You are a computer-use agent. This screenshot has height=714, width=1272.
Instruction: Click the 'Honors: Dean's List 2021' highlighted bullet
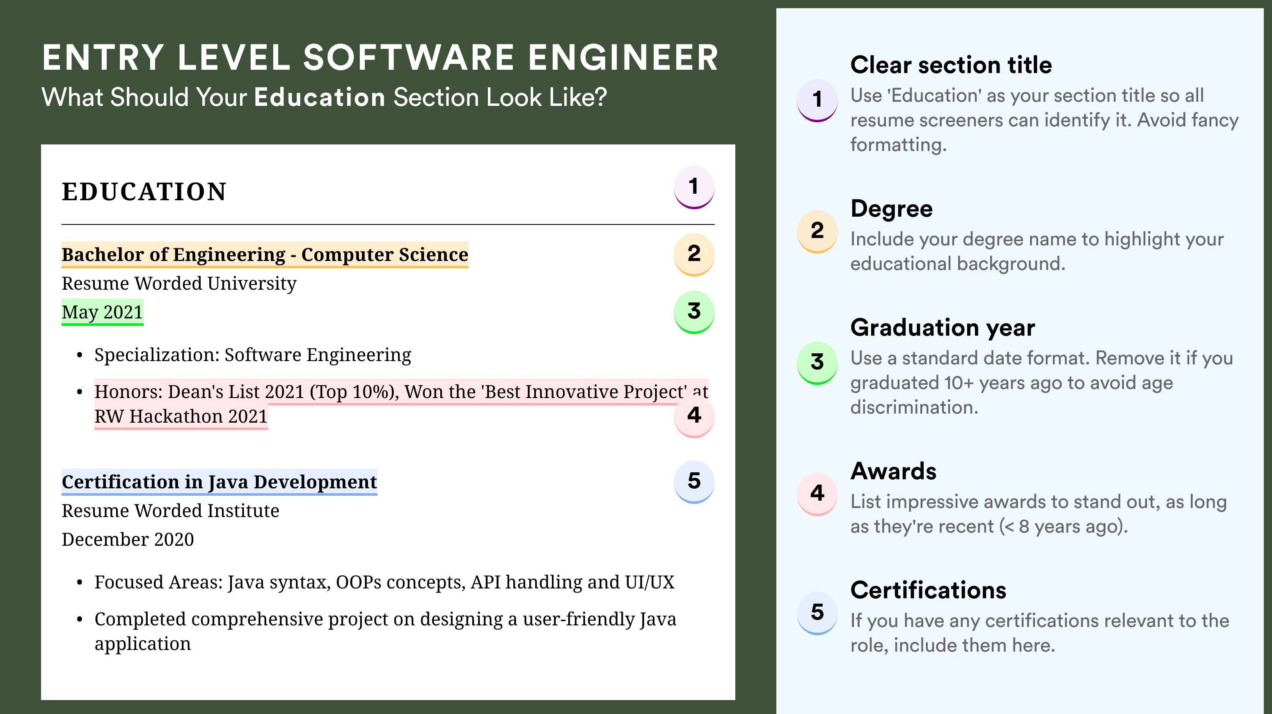click(x=401, y=404)
